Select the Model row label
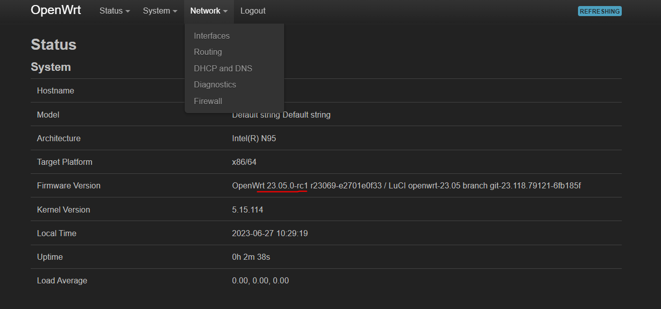This screenshot has width=661, height=309. pyautogui.click(x=48, y=115)
